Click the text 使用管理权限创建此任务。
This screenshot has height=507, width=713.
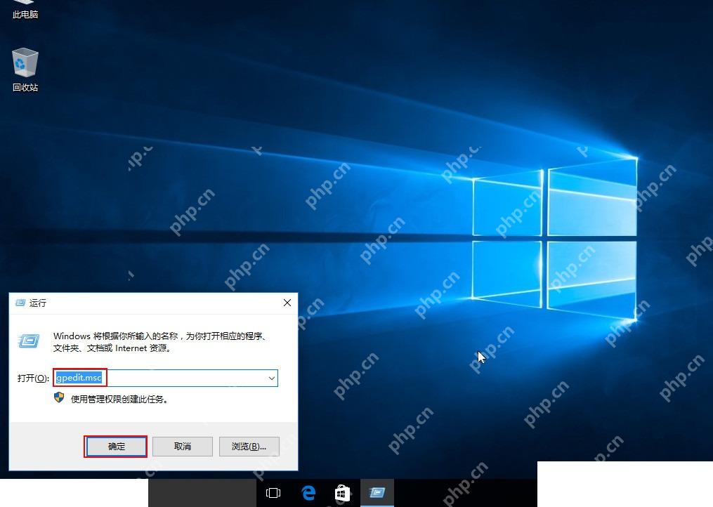120,400
